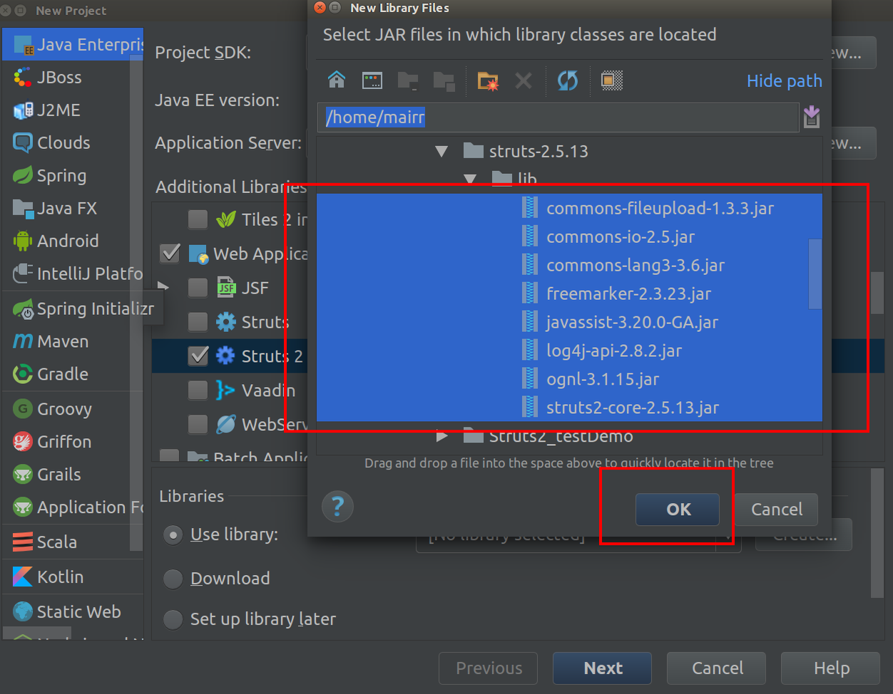
Task: Select the Use library radio button
Action: click(x=173, y=535)
